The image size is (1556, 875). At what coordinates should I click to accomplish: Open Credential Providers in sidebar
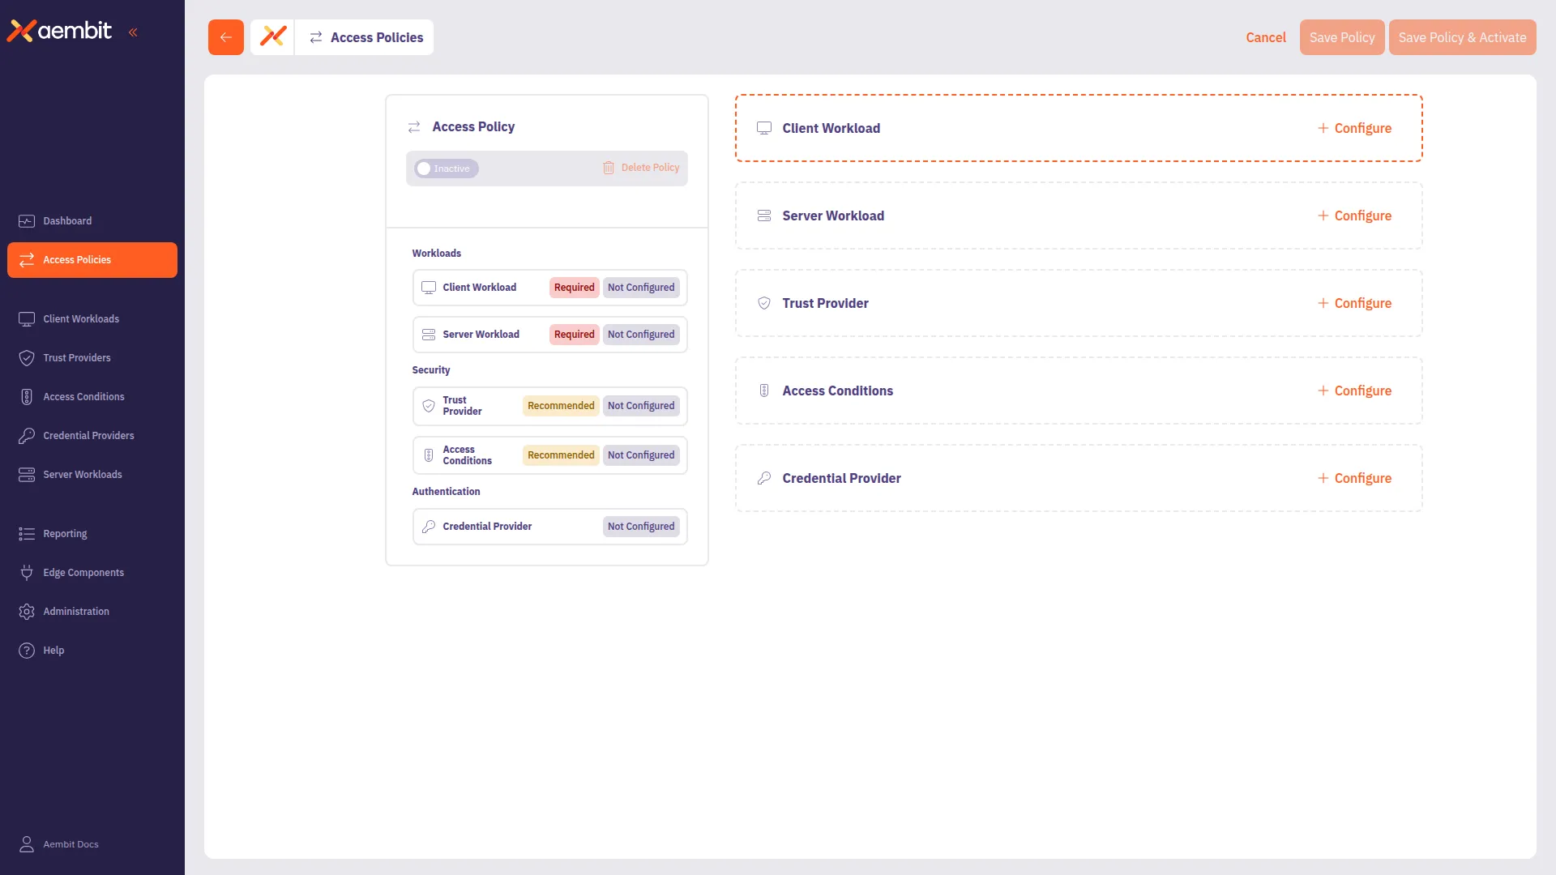point(92,436)
